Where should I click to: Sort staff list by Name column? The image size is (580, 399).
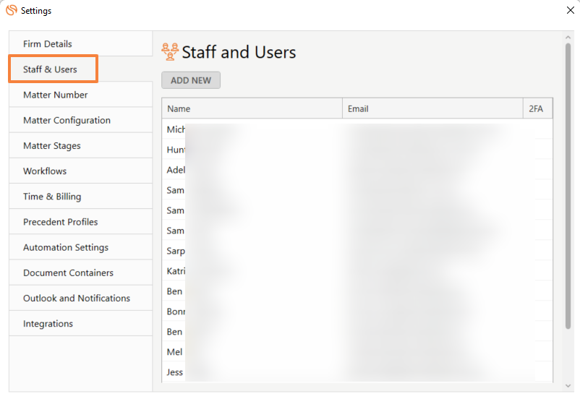pyautogui.click(x=251, y=108)
